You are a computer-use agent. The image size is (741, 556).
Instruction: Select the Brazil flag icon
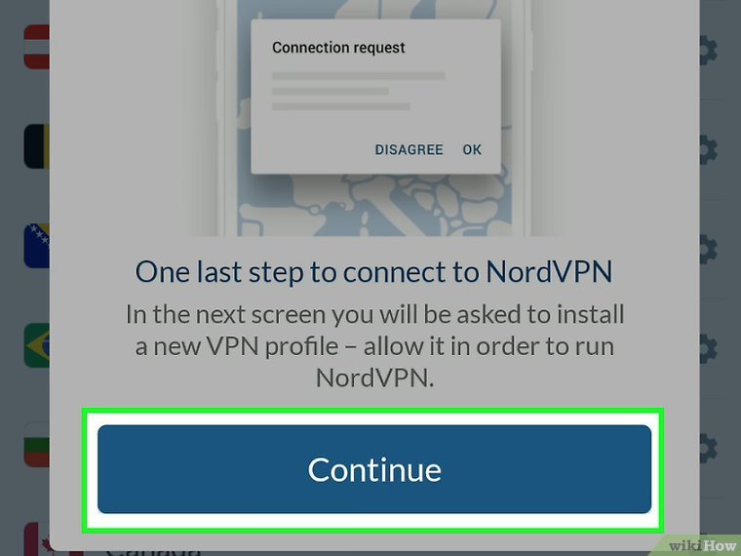(x=37, y=345)
